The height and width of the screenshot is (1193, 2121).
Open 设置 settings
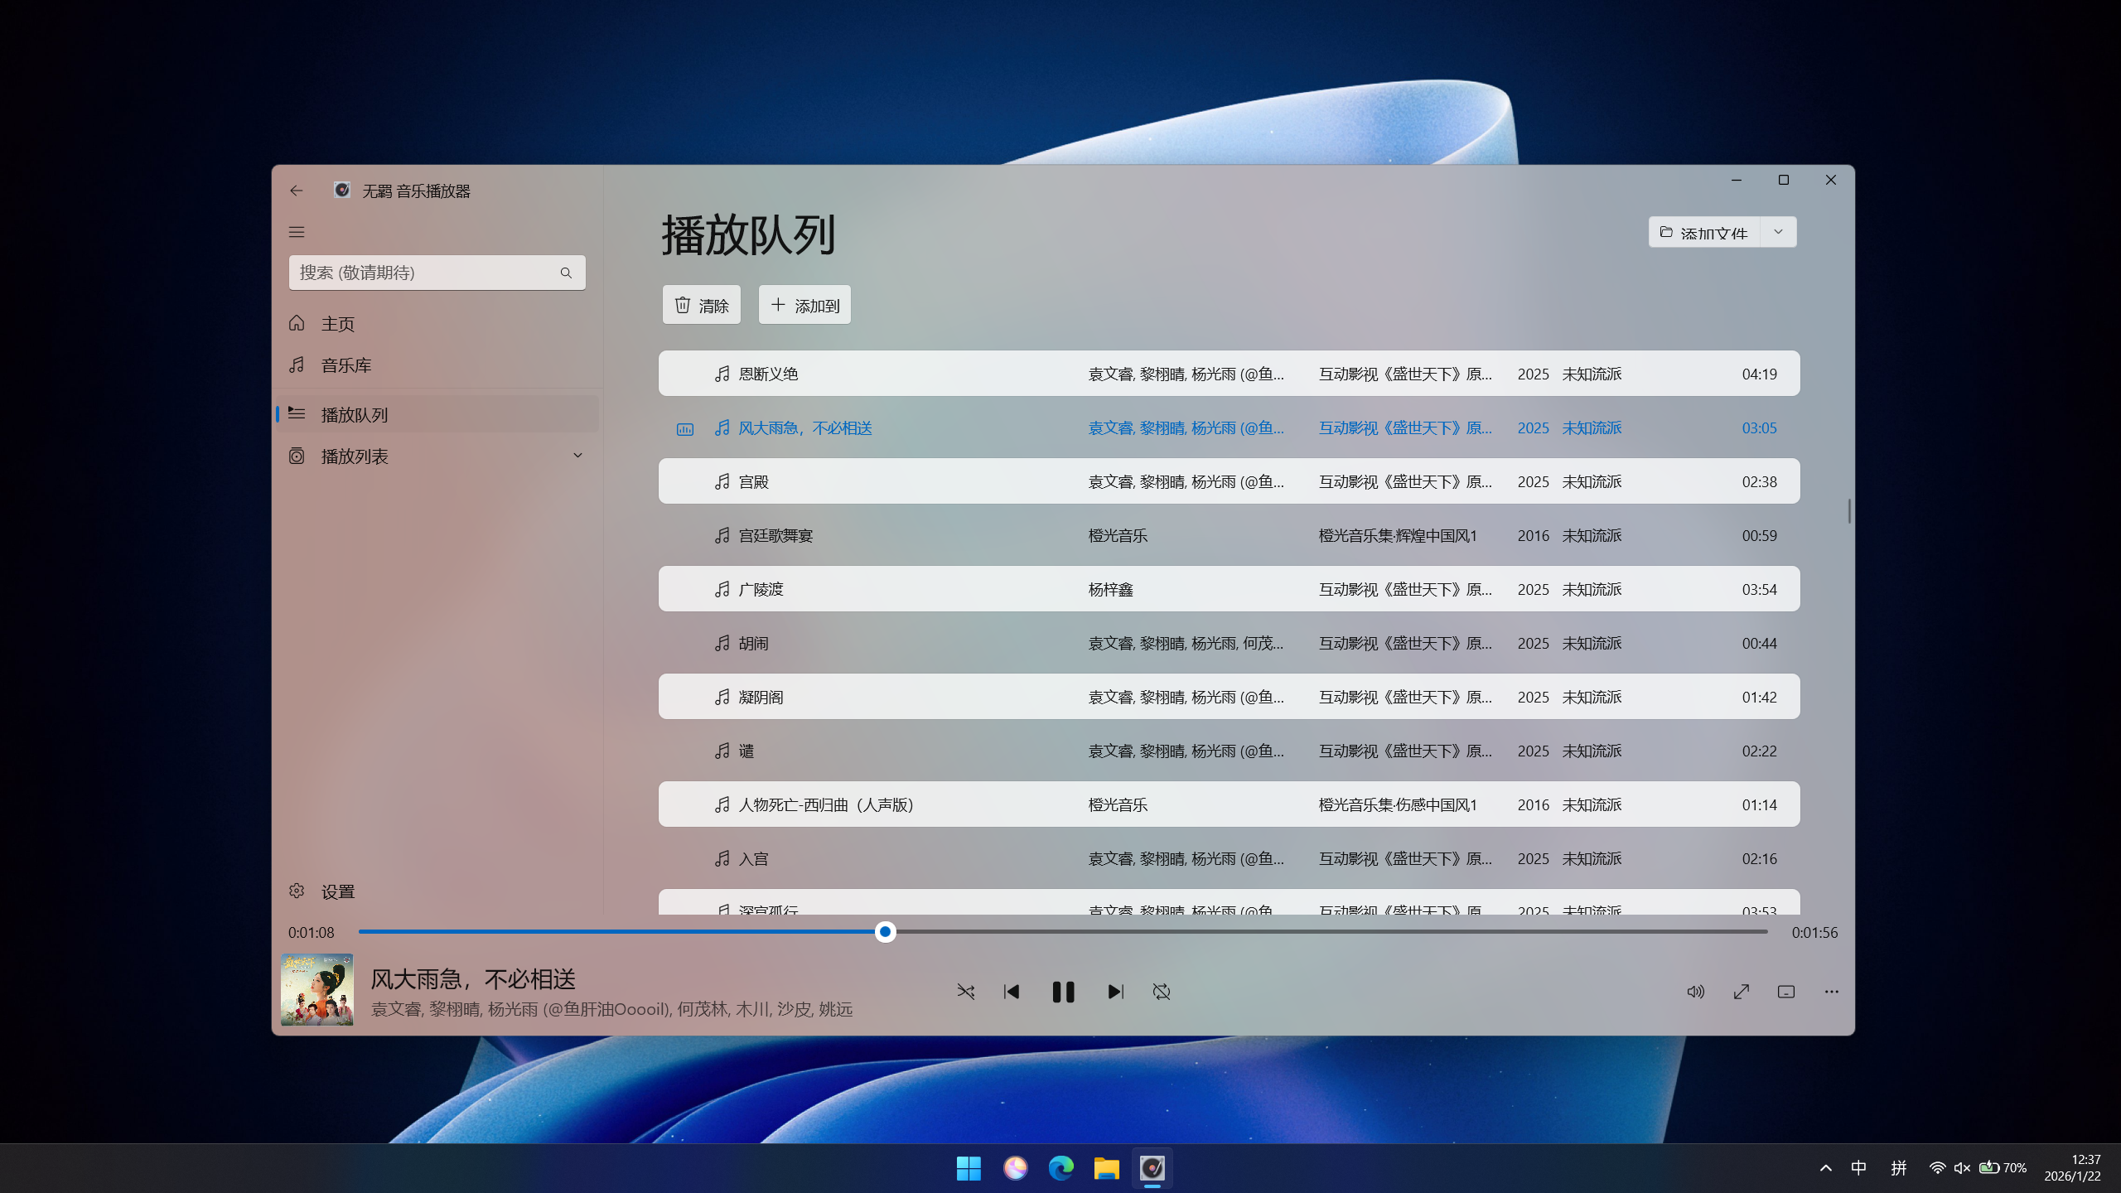click(x=437, y=891)
